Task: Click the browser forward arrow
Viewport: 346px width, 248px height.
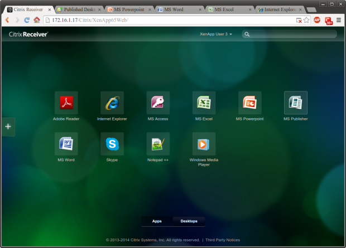Action: [x=17, y=20]
